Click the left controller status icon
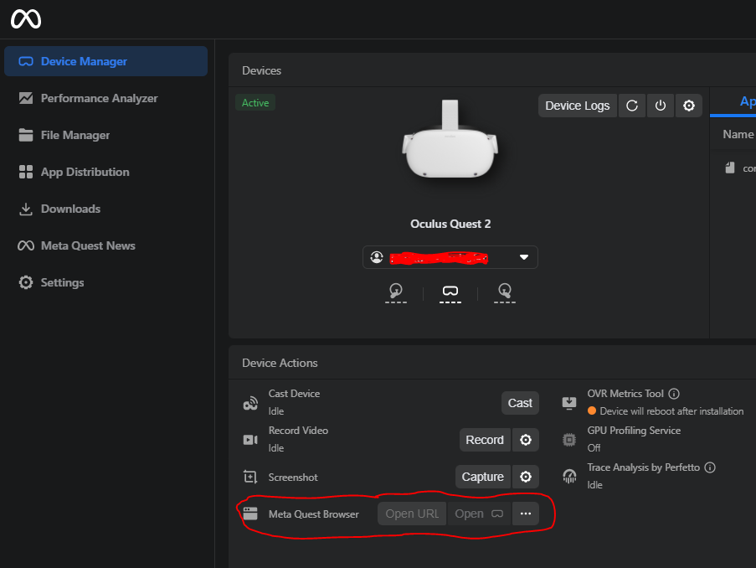 tap(396, 292)
